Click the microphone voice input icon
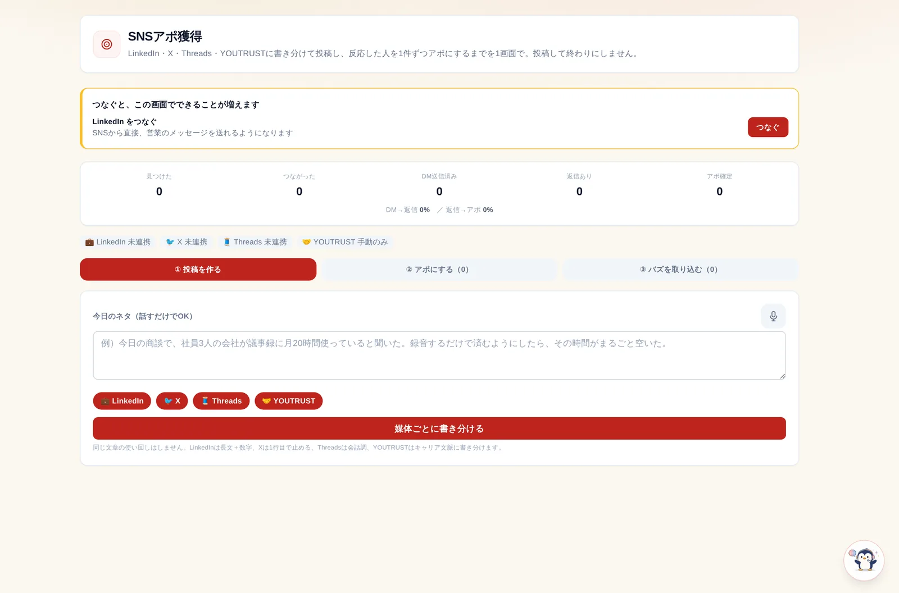 773,316
